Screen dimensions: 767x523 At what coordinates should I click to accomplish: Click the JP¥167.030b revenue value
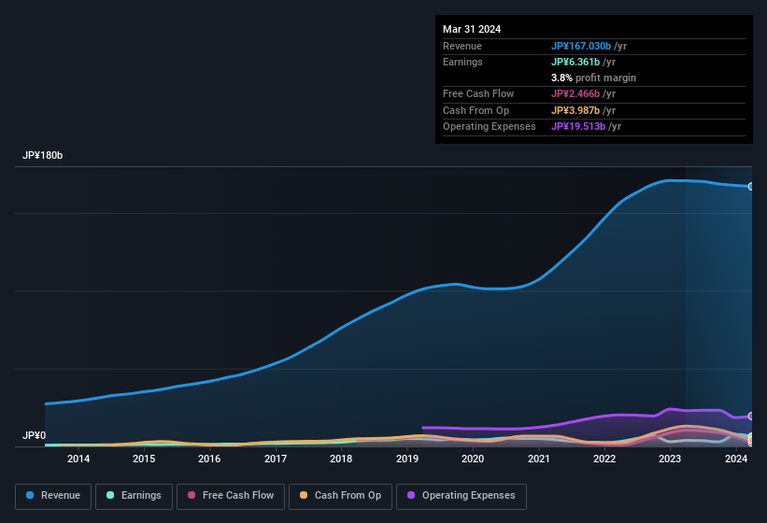coord(581,46)
